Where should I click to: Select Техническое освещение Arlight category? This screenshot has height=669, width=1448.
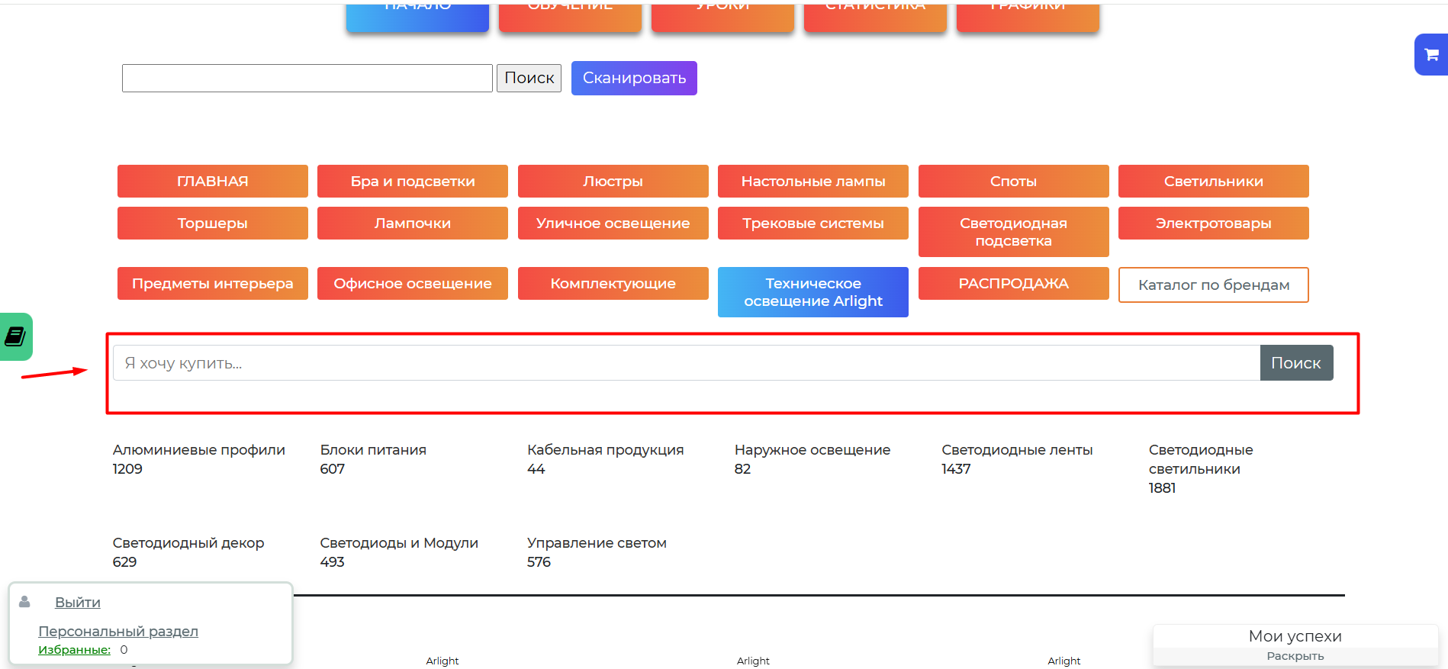[812, 292]
